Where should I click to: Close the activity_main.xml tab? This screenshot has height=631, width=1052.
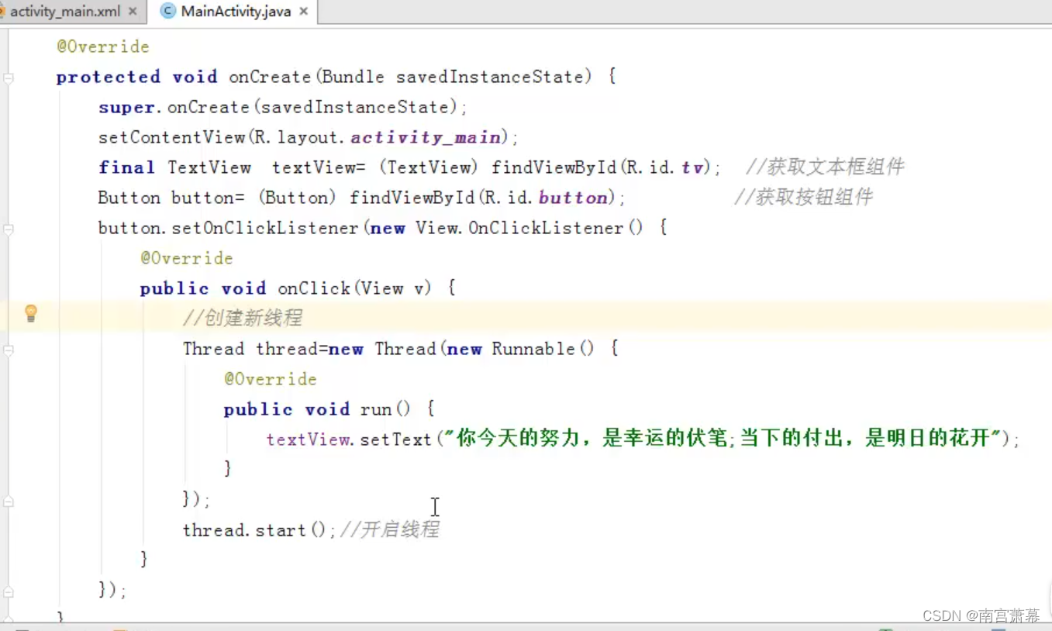tap(133, 11)
